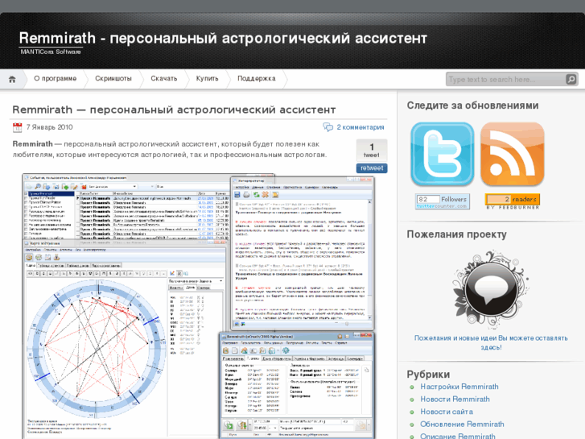
Task: Open the 'Скриншоты' menu item
Action: point(113,78)
